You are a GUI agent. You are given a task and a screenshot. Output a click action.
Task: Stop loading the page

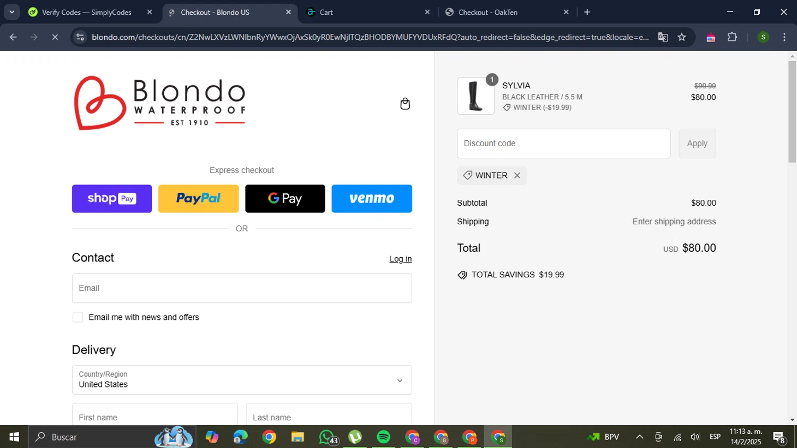[x=55, y=37]
